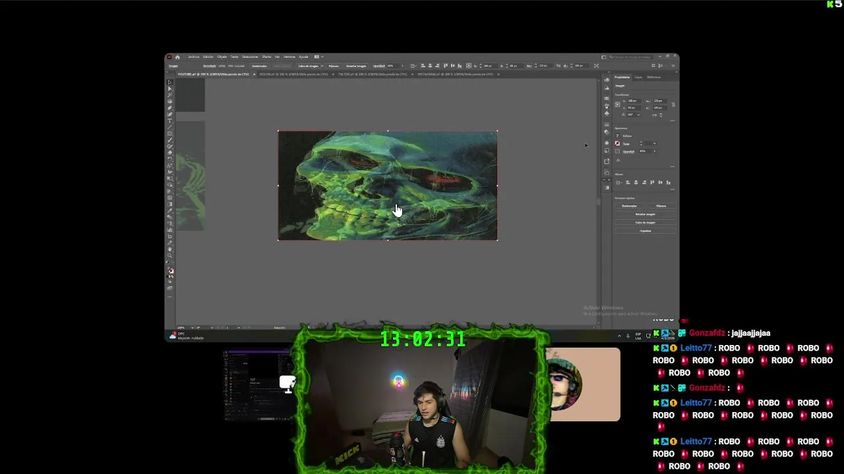The image size is (844, 474).
Task: Open rotation angle dropdown in Transformar
Action: pyautogui.click(x=638, y=115)
